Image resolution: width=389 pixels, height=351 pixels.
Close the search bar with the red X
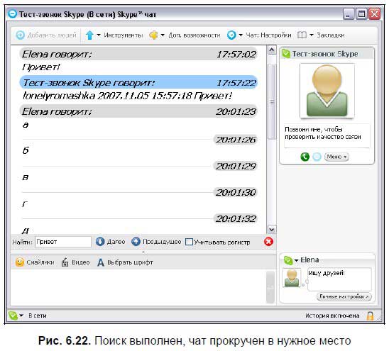268,241
